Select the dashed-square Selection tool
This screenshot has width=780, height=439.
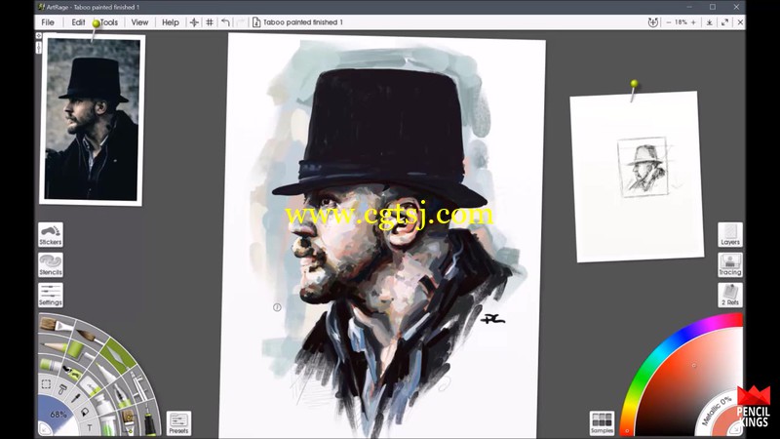click(46, 383)
